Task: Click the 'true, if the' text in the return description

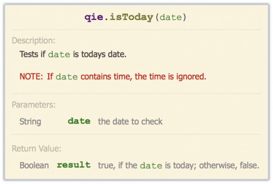Action: click(x=117, y=165)
